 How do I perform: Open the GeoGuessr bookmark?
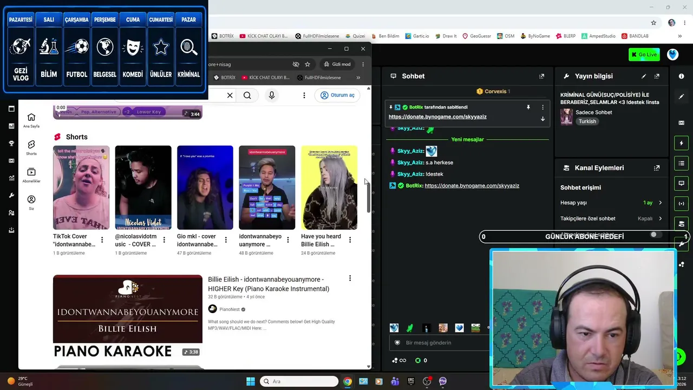click(476, 36)
